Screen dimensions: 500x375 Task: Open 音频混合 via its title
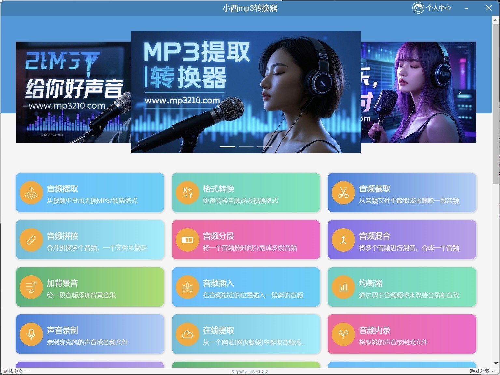tap(375, 236)
